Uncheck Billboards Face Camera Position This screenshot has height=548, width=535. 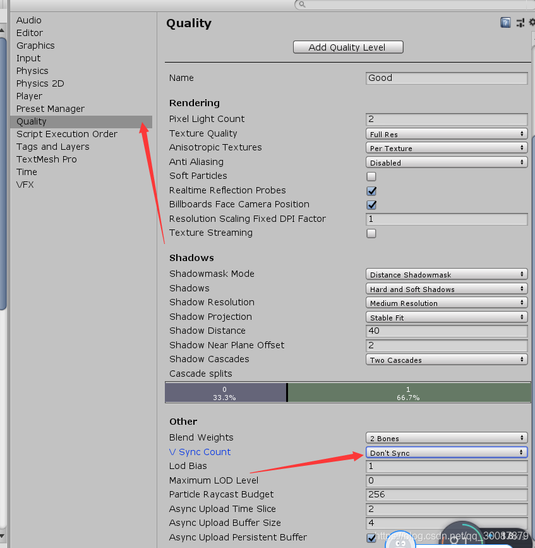point(371,205)
